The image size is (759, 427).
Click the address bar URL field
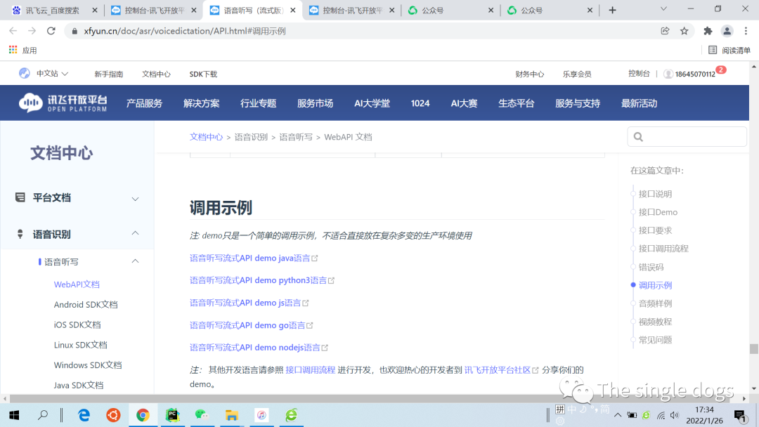(363, 31)
